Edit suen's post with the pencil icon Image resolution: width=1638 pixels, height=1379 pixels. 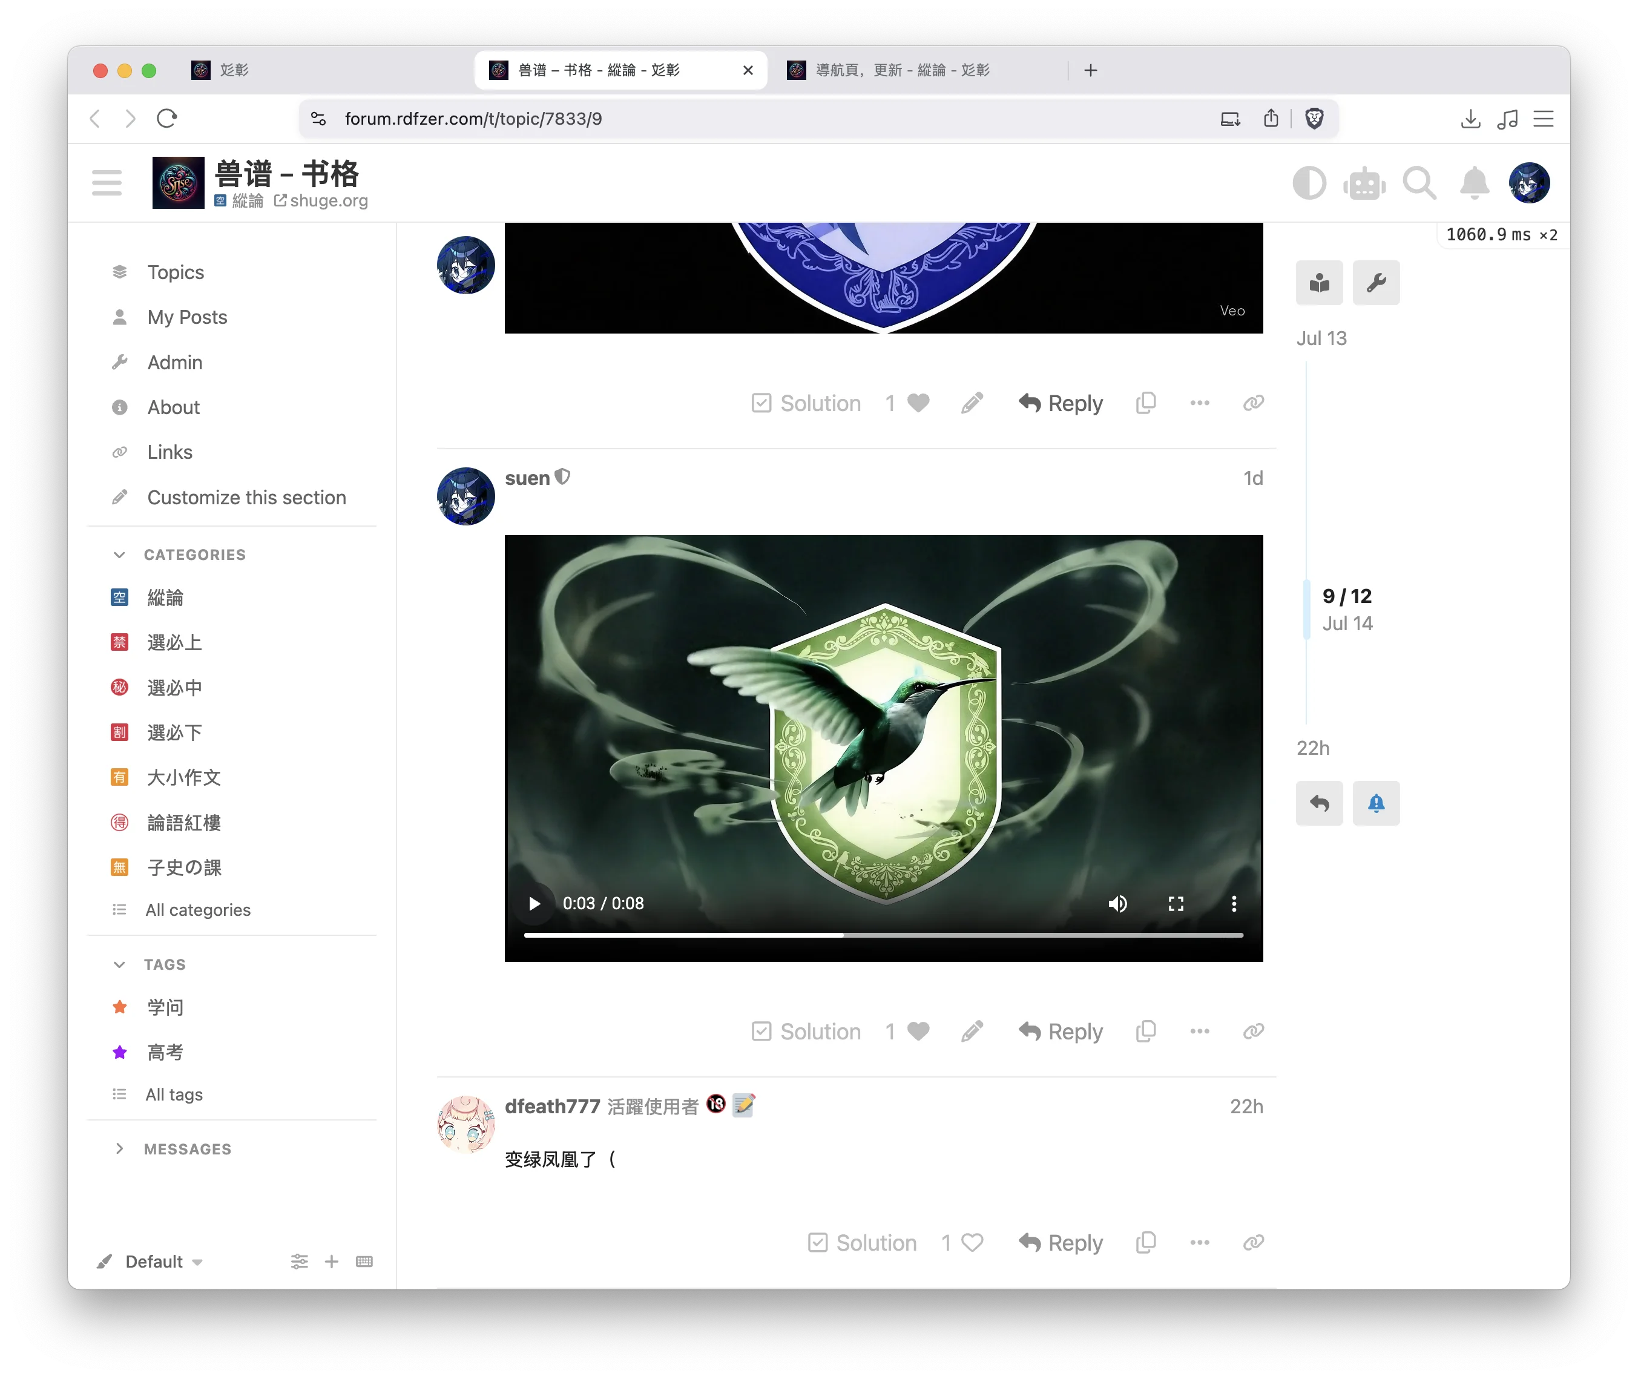pyautogui.click(x=972, y=1031)
